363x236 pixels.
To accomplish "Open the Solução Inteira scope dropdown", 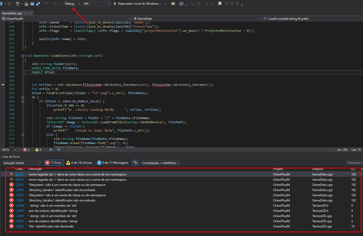I will pos(22,163).
